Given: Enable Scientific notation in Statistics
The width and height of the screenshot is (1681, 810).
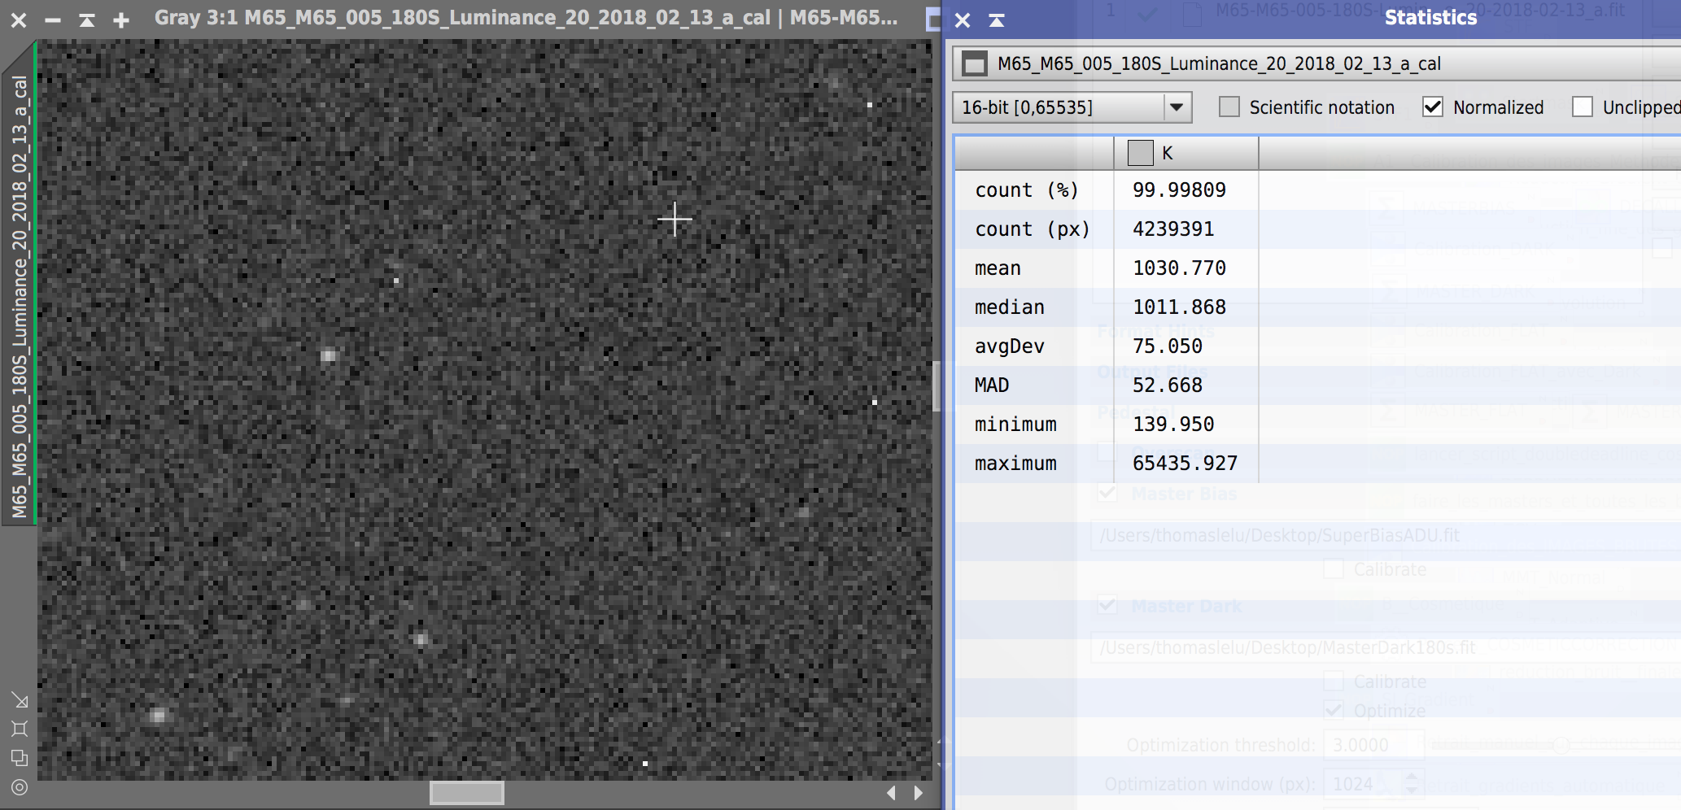Looking at the screenshot, I should [x=1229, y=107].
